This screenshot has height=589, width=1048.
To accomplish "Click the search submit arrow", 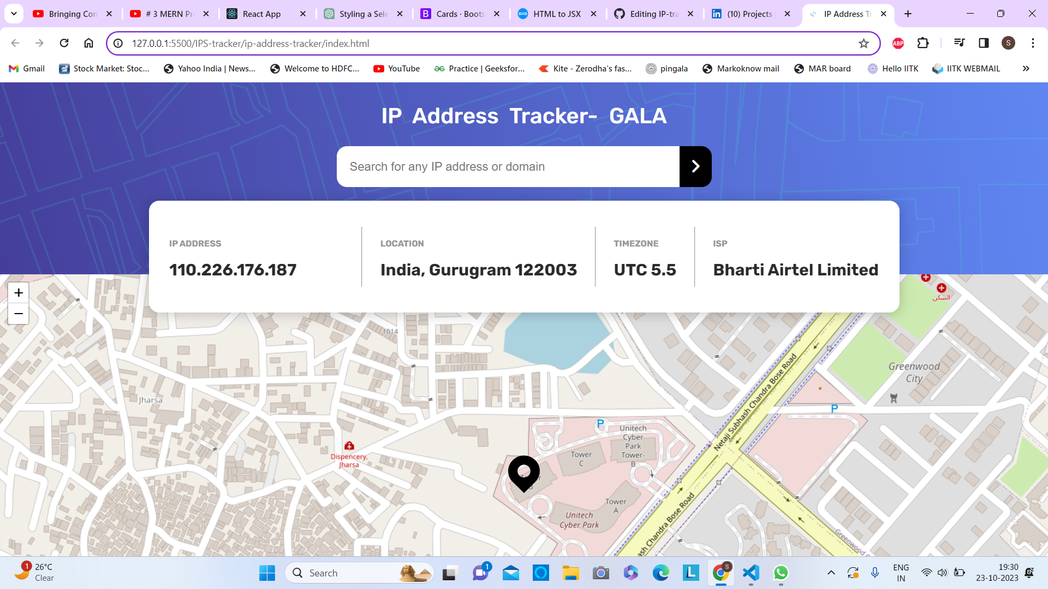I will pyautogui.click(x=695, y=166).
